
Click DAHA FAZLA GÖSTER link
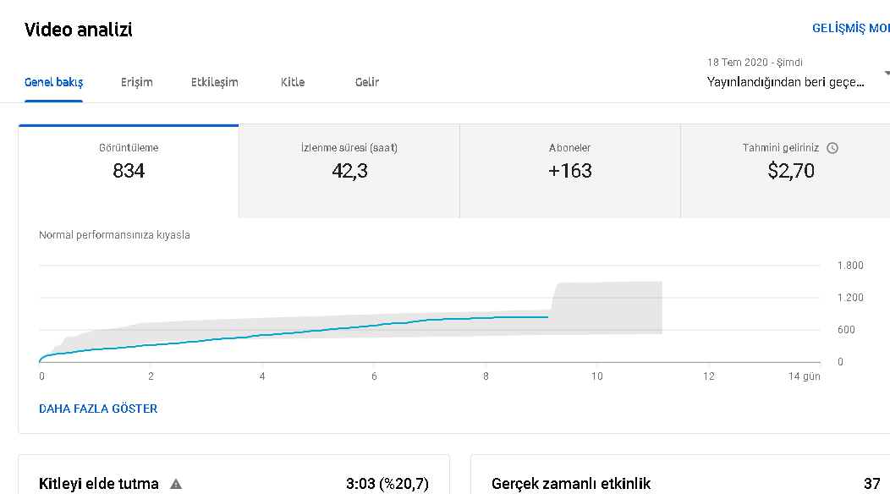pyautogui.click(x=98, y=409)
